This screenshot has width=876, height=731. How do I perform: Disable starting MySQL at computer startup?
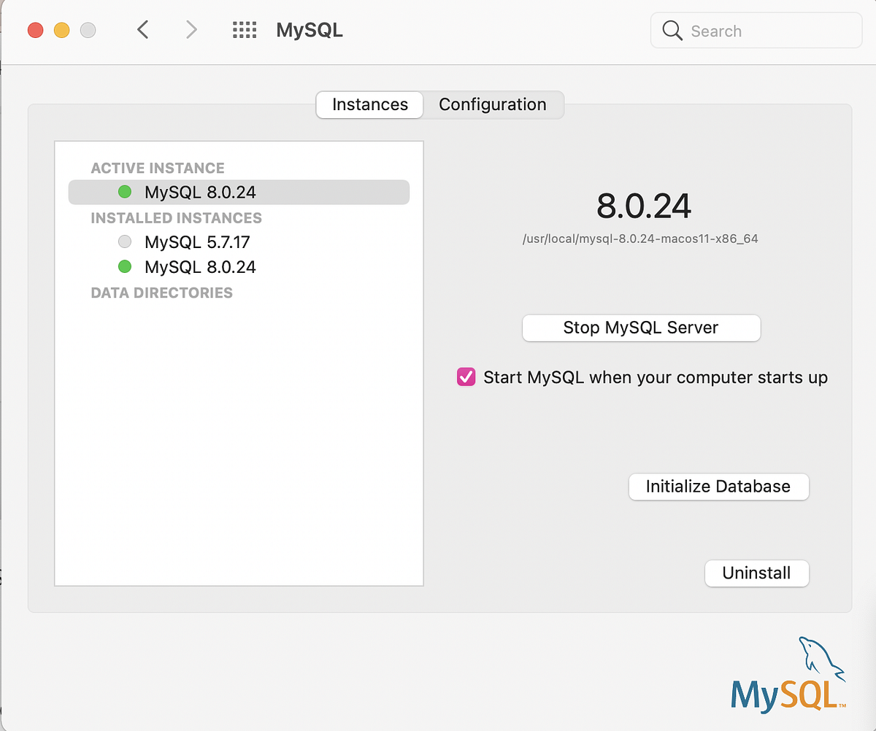click(x=466, y=377)
